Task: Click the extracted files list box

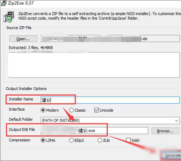Action: pyautogui.click(x=94, y=65)
